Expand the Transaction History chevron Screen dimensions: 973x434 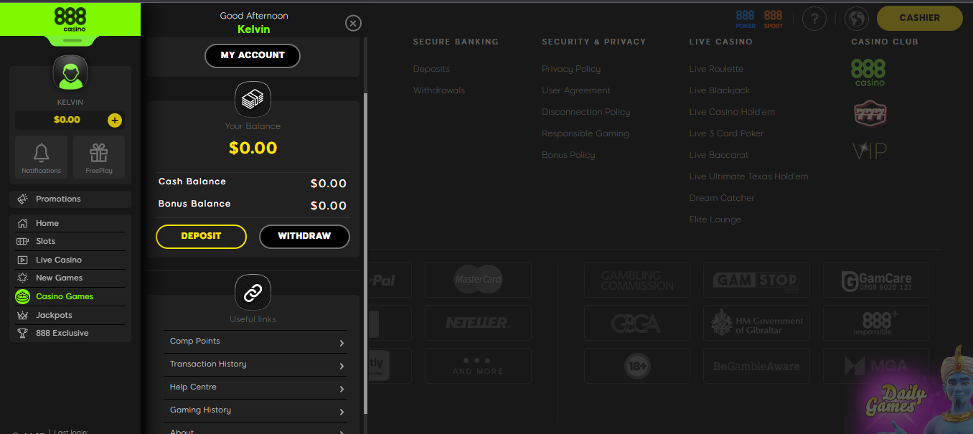342,366
